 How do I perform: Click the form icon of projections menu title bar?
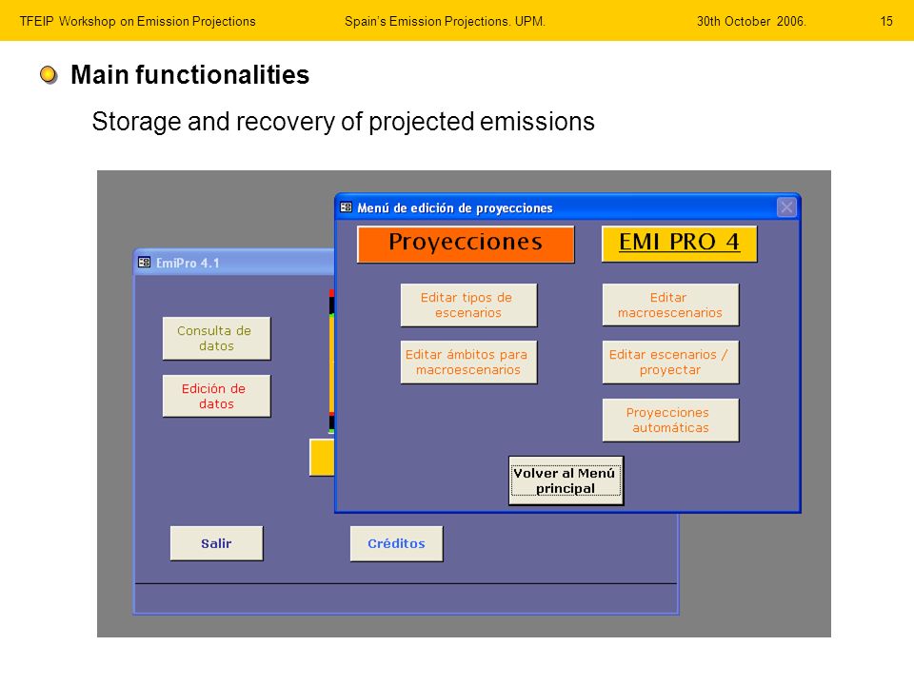click(347, 207)
